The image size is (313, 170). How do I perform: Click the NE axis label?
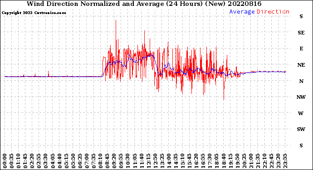tap(301, 65)
